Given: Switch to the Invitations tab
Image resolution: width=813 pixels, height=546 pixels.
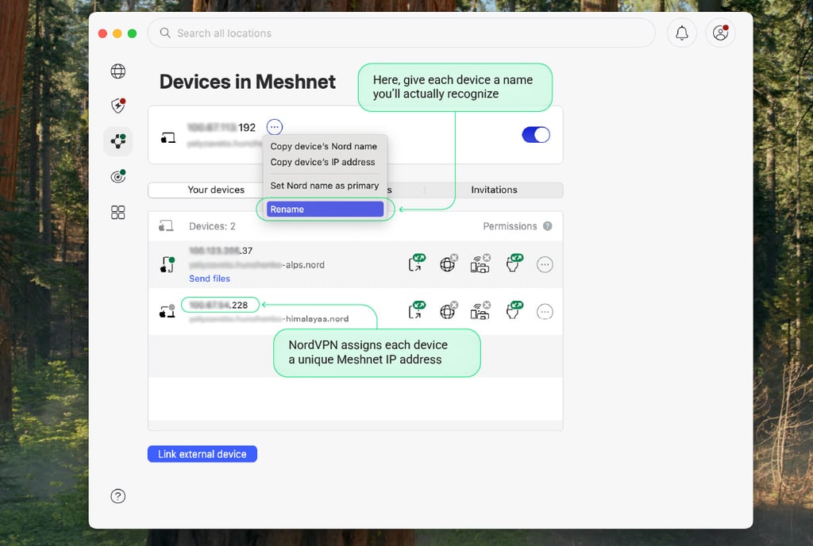Looking at the screenshot, I should pyautogui.click(x=494, y=190).
